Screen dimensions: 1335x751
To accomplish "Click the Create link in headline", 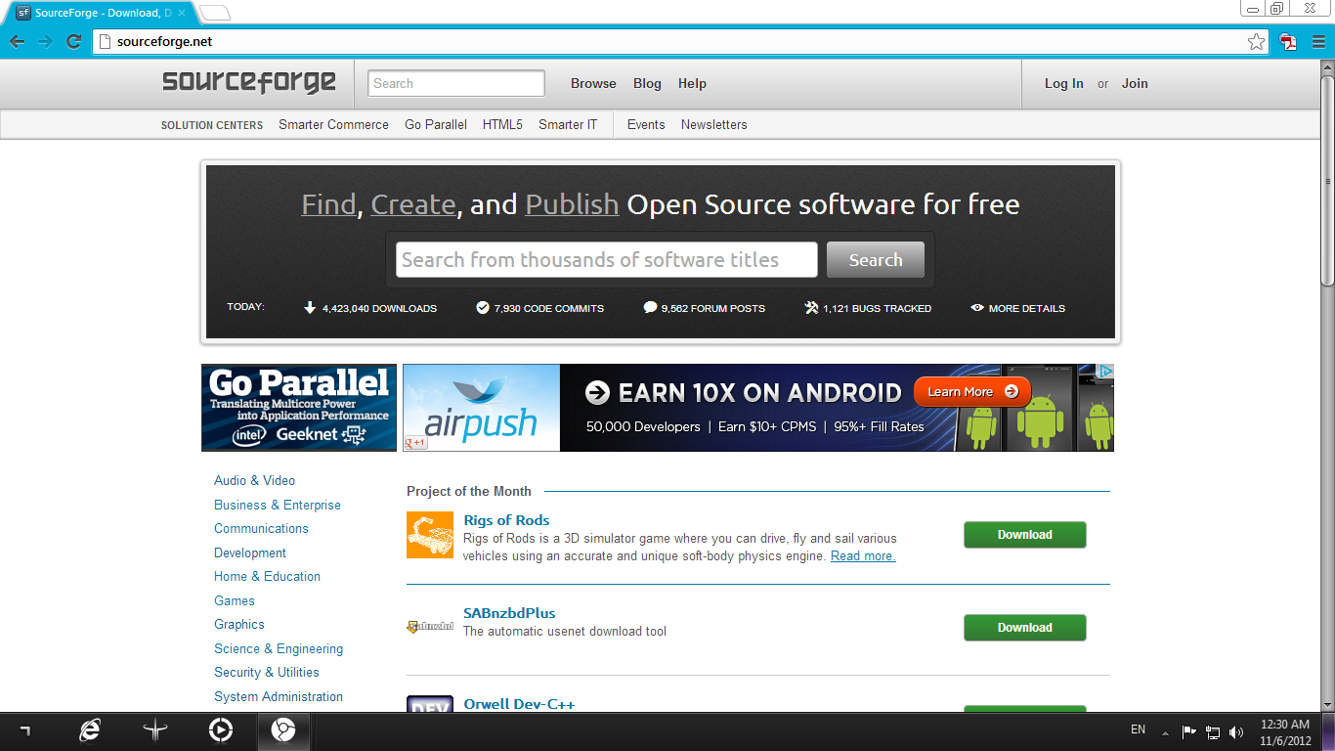I will pos(413,204).
